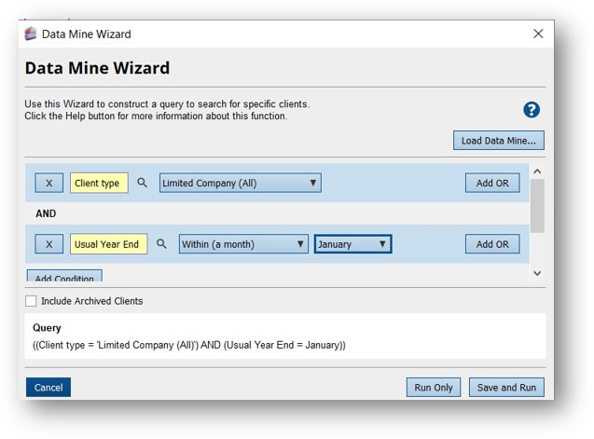The image size is (594, 439).
Task: Click the blue Help question mark icon
Action: (x=532, y=109)
